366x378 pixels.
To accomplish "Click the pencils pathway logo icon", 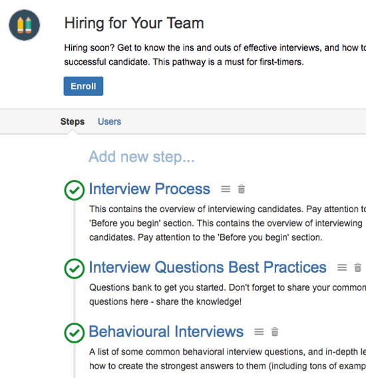I will click(25, 25).
